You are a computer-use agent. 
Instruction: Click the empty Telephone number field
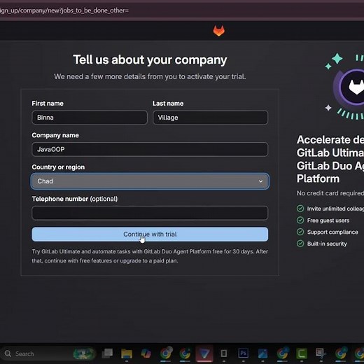point(150,213)
